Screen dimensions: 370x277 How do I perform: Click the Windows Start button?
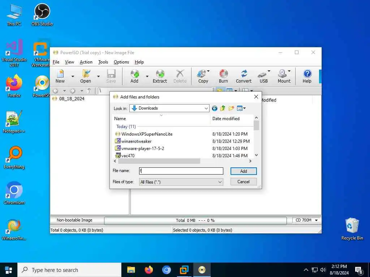9,270
